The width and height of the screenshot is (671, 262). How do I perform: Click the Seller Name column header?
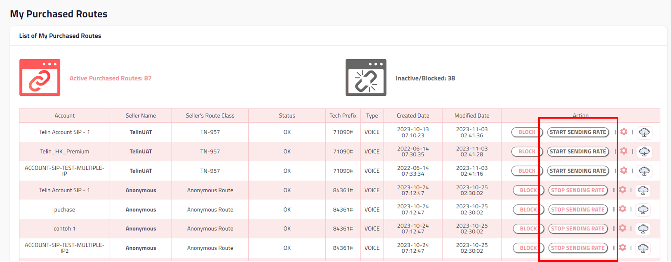141,116
